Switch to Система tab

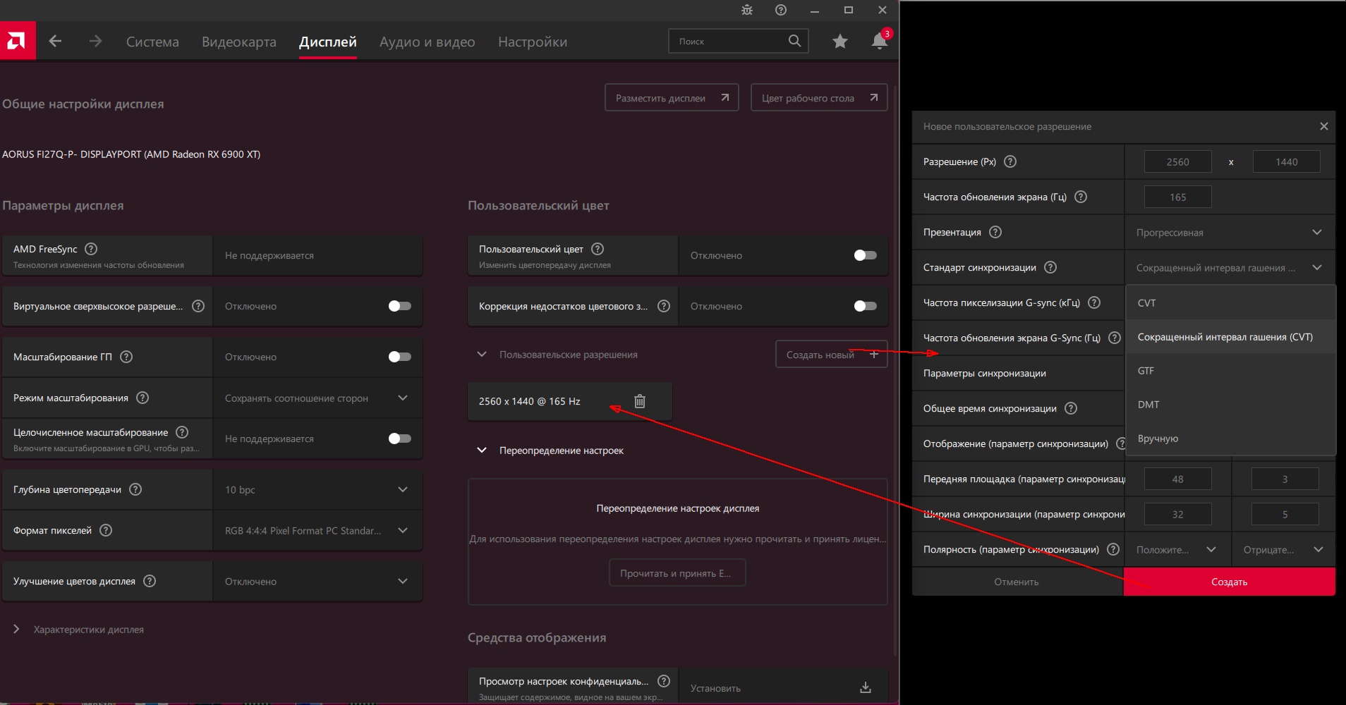pyautogui.click(x=152, y=42)
